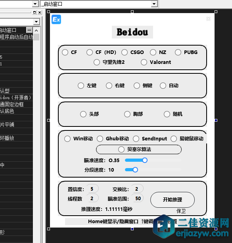Click the 瞄准速度 slider handle
The width and height of the screenshot is (232, 243).
click(145, 160)
